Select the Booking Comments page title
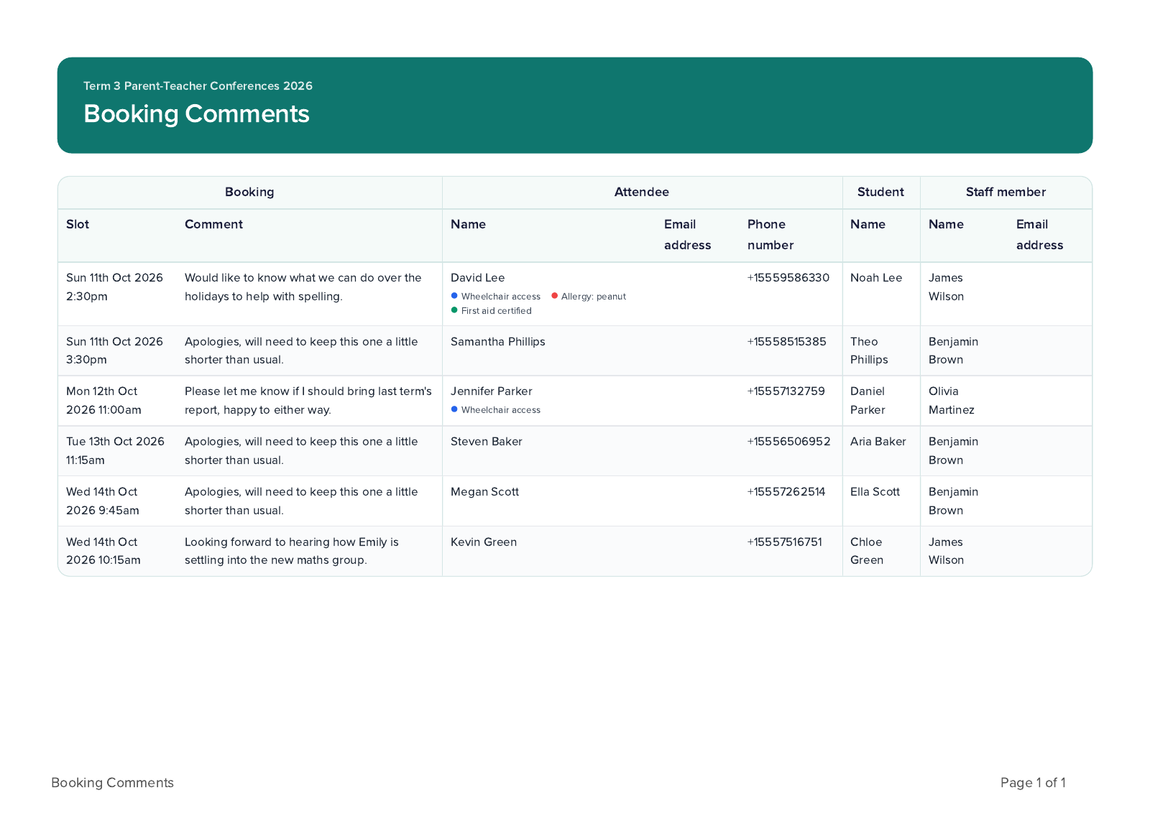This screenshot has height=813, width=1150. [196, 114]
